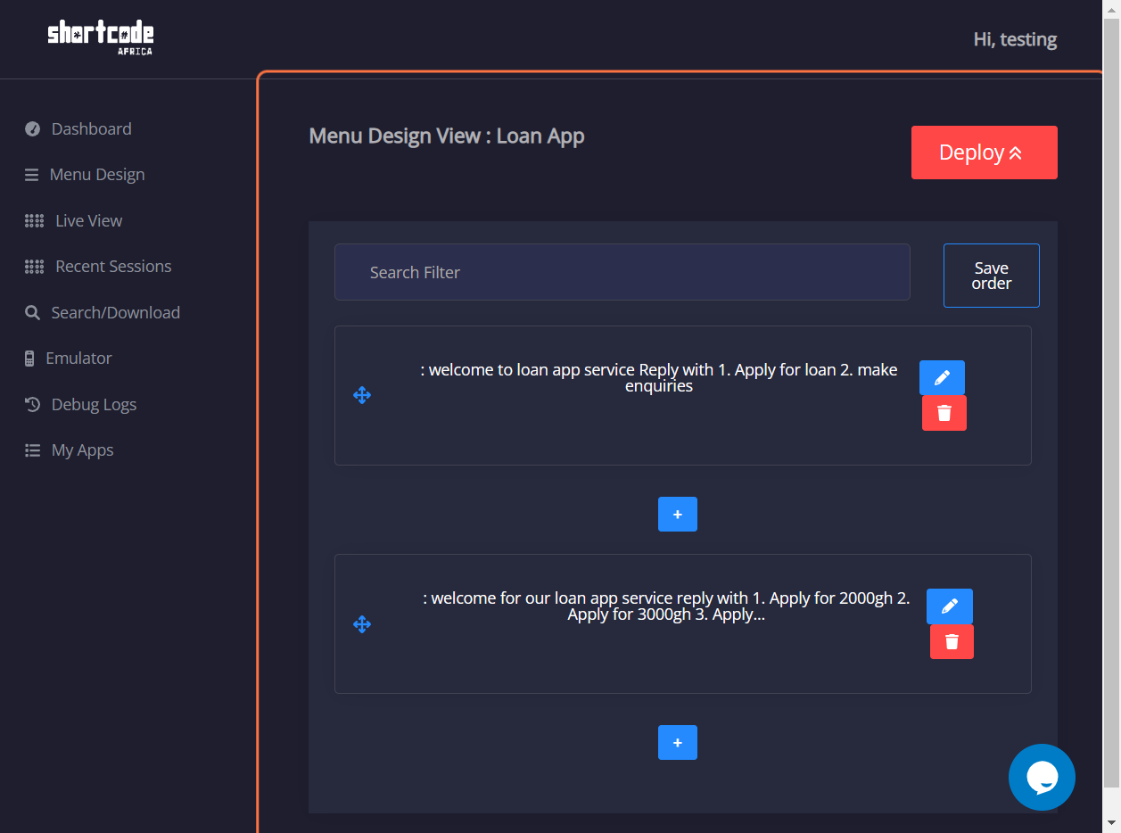Add item below 'welcome to loan app service' card

click(x=678, y=515)
